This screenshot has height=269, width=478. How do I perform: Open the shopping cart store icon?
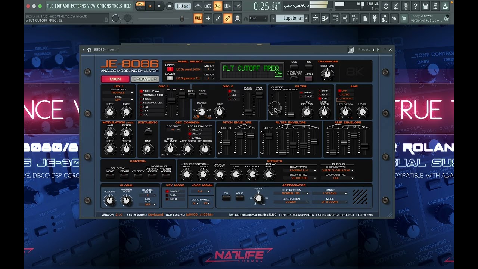click(x=404, y=18)
